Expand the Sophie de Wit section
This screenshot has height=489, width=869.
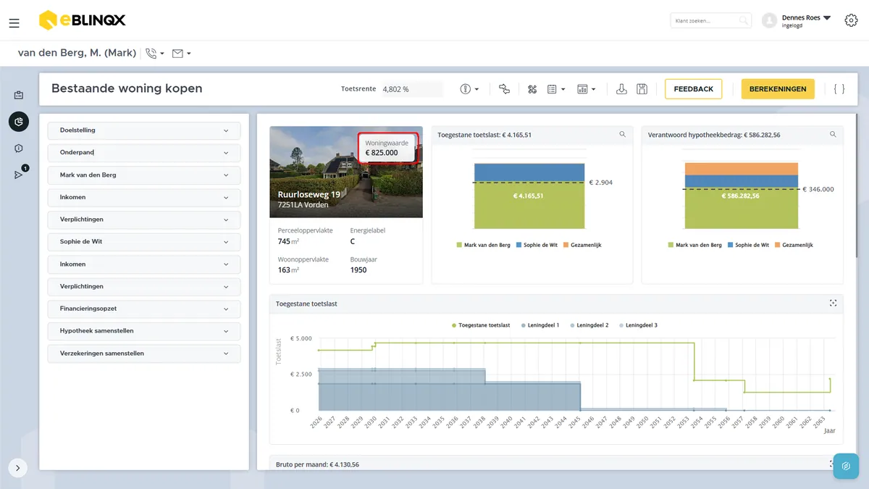[x=144, y=242]
